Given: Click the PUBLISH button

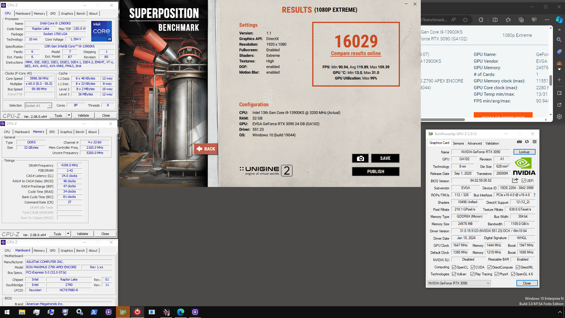Looking at the screenshot, I should [375, 172].
